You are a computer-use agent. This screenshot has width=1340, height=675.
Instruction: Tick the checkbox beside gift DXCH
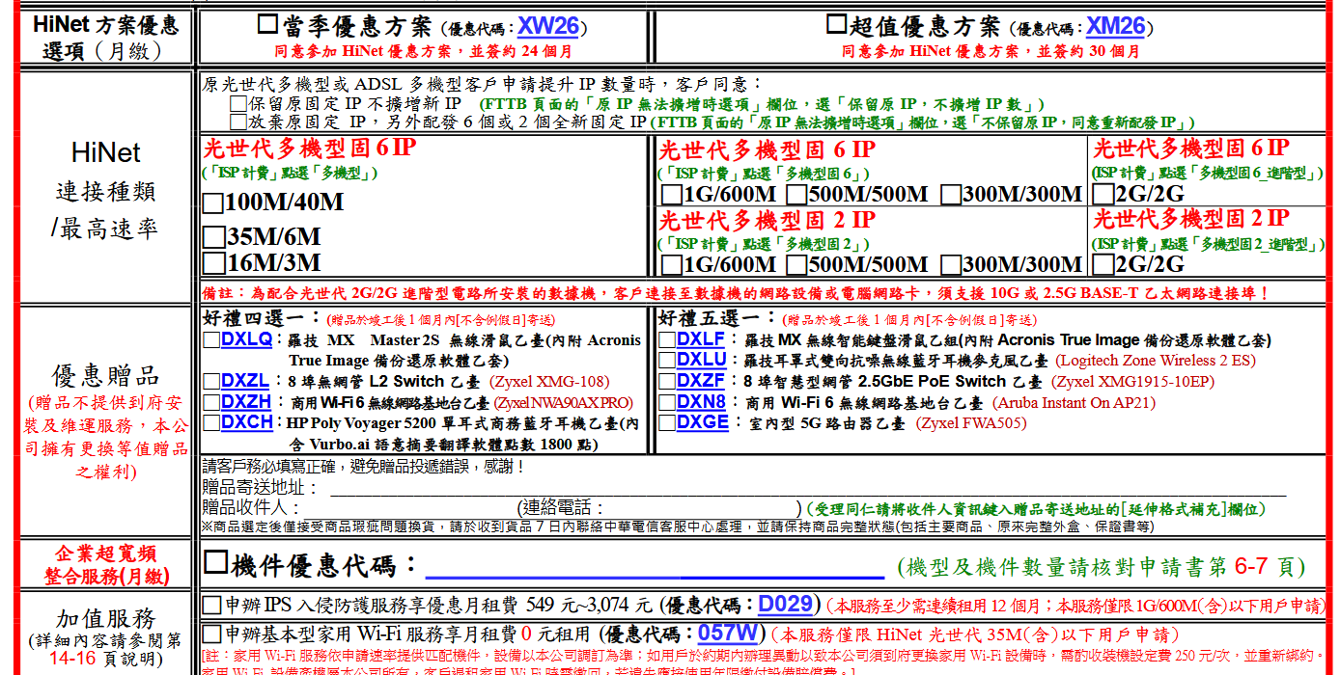click(x=211, y=423)
